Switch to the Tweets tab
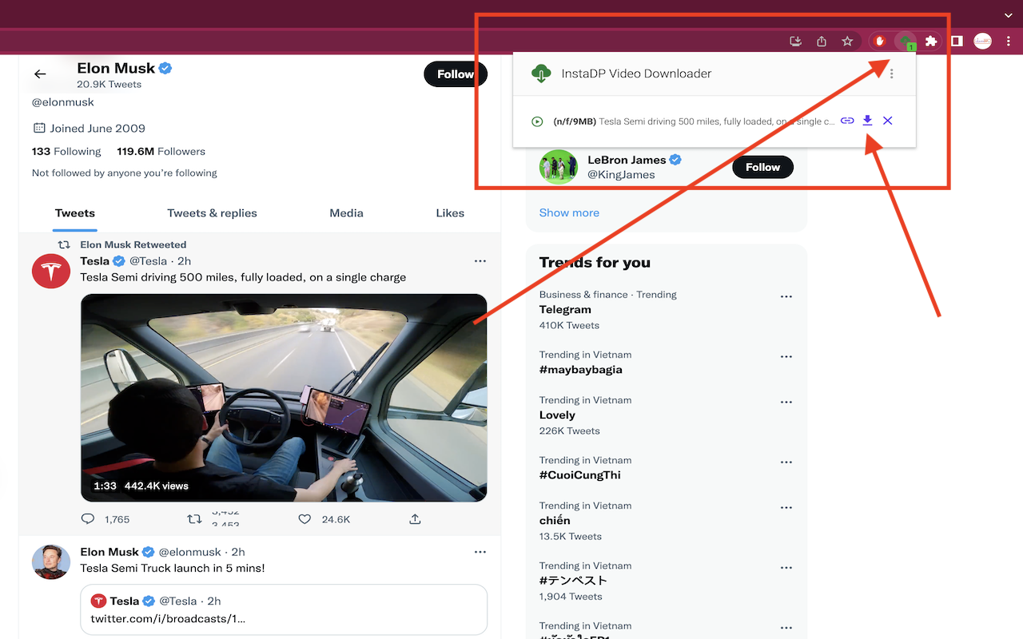 point(75,213)
